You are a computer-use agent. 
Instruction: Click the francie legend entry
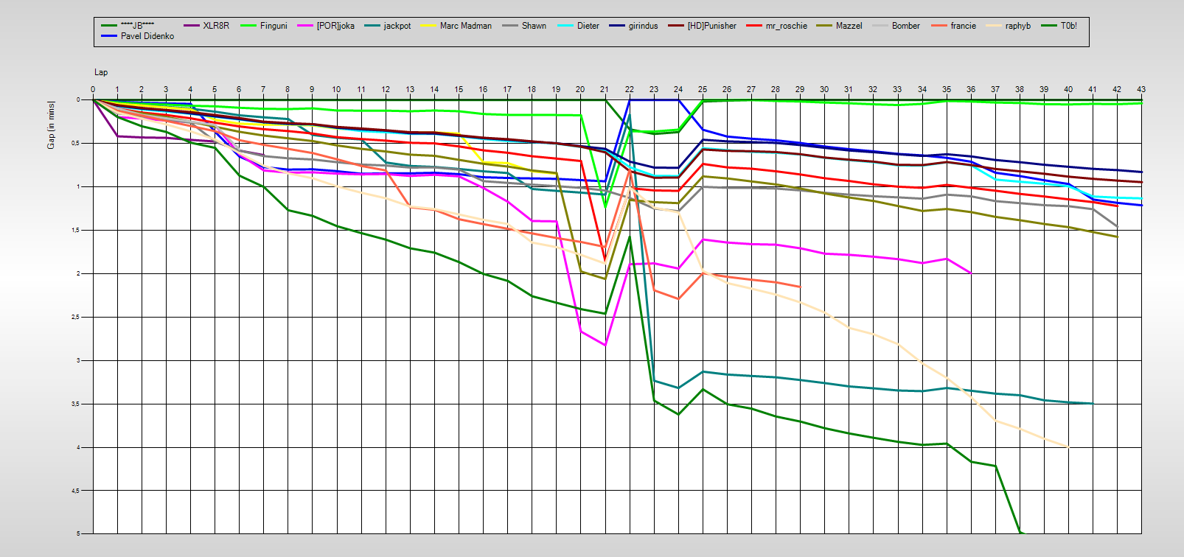(963, 26)
